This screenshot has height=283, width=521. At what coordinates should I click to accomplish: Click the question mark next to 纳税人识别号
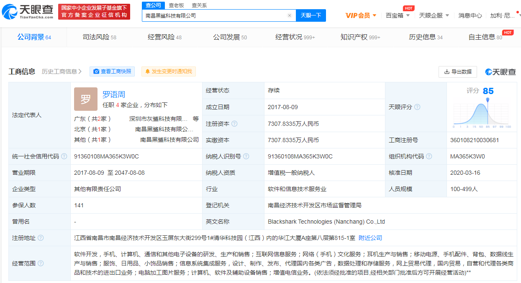(x=246, y=156)
